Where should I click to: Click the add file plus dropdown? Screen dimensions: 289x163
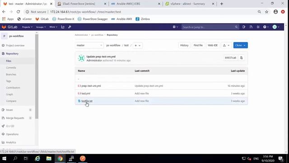coord(137,45)
